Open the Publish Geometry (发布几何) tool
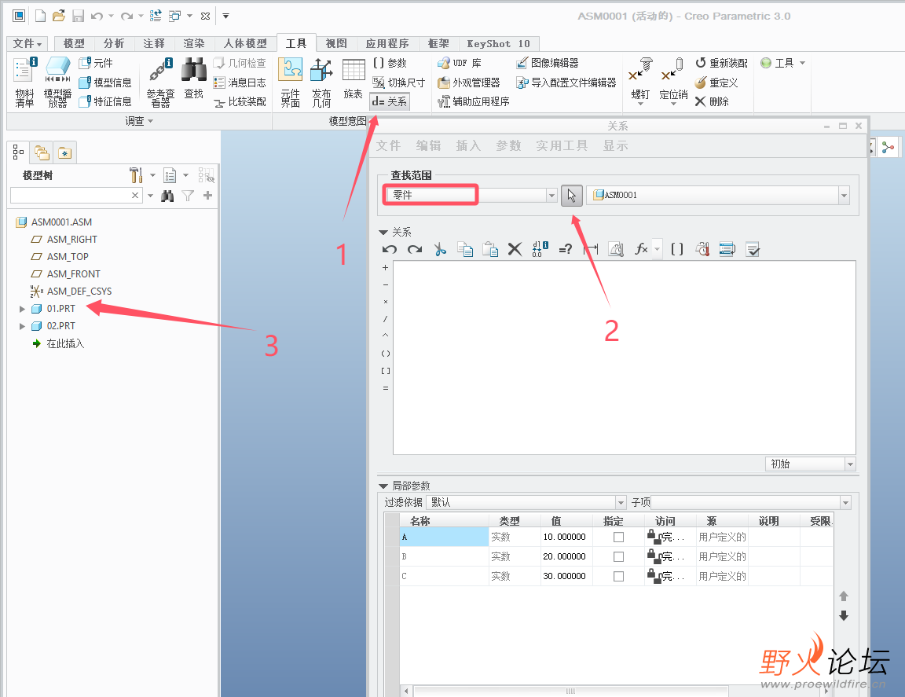 [321, 82]
